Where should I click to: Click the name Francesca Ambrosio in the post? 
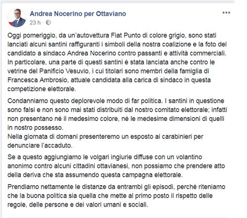coord(37,80)
